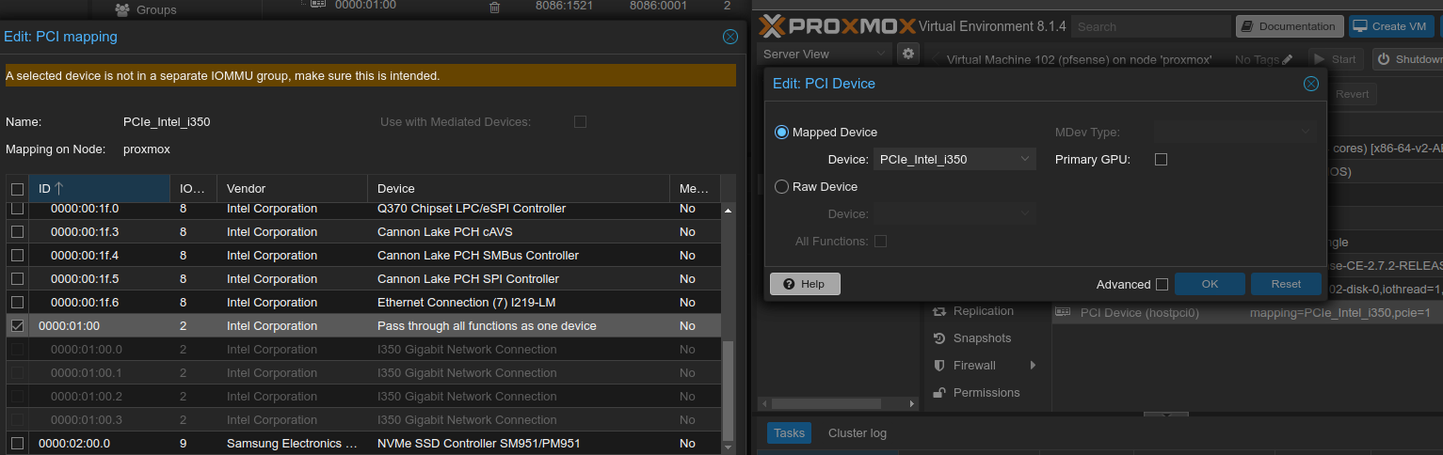This screenshot has width=1443, height=455.
Task: Select the Ethernet Connection (7) I219-LM row
Action: (363, 303)
